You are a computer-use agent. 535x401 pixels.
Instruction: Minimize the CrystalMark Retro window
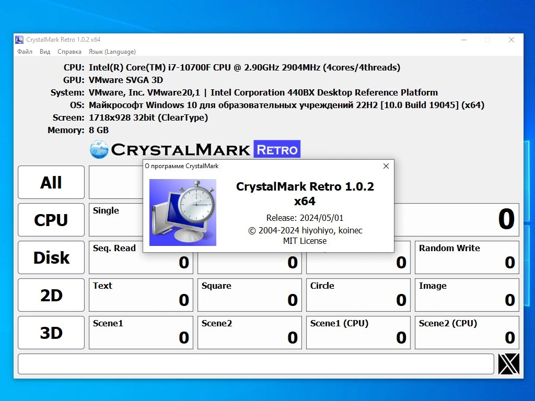(x=464, y=40)
